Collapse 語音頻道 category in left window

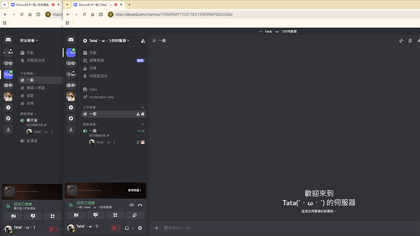pos(28,114)
